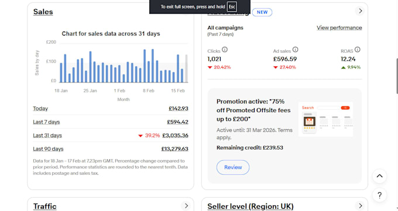Click the 9.94% ROAS increase
Image resolution: width=398 pixels, height=211 pixels.
(x=351, y=67)
